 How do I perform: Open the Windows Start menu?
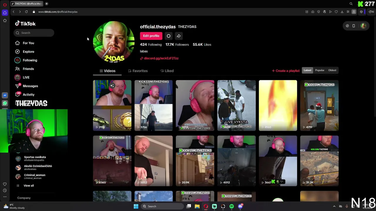[136, 206]
